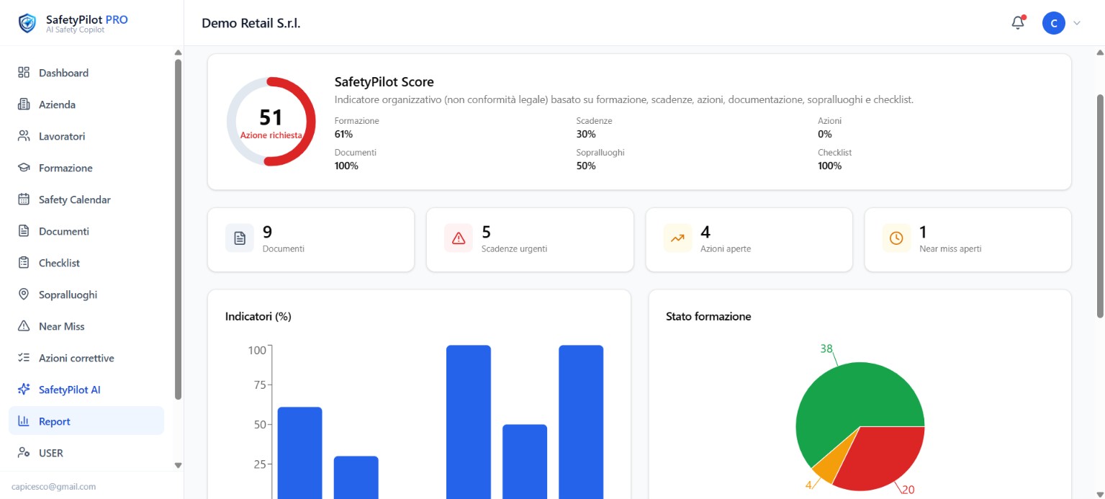Screen dimensions: 1105x499
Task: Click the Documenti 100% indicator
Action: [356, 159]
